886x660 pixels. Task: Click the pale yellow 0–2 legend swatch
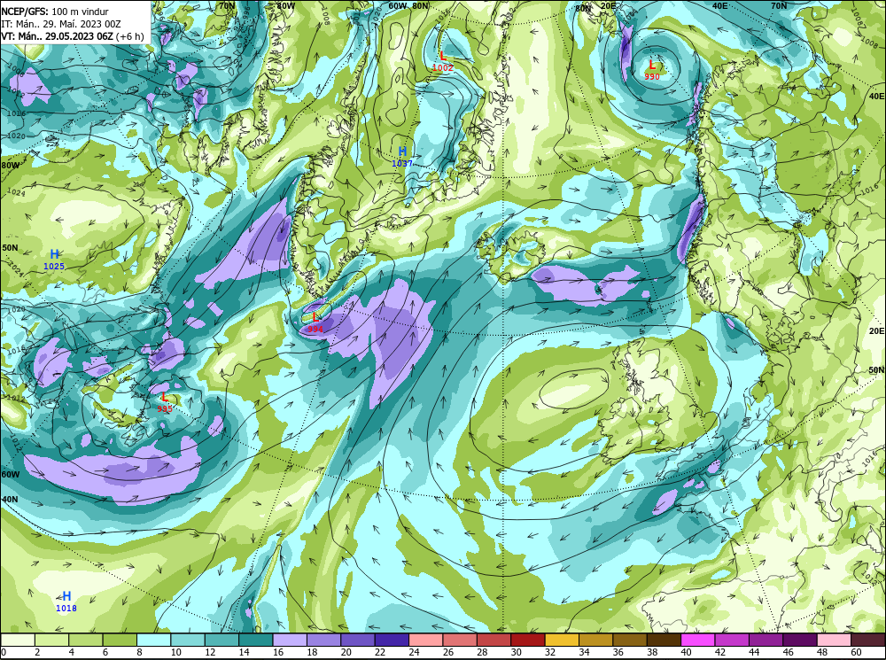18,640
